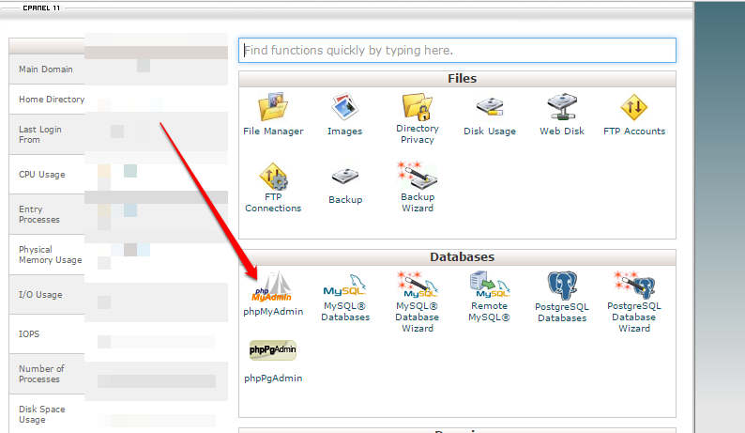Click the "Web Disk" text link
Screen dimensions: 745x433
[562, 131]
